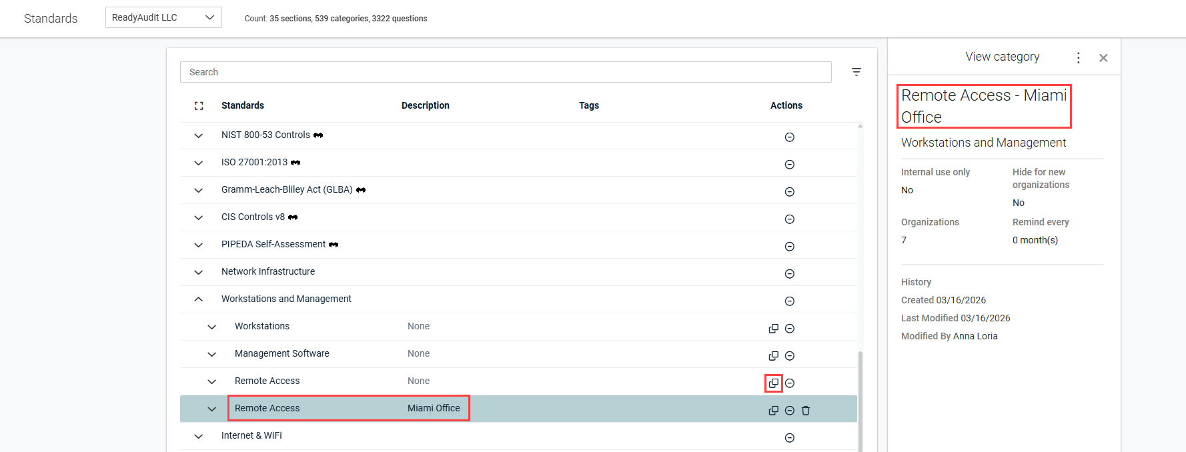Click the Description column header

[425, 105]
